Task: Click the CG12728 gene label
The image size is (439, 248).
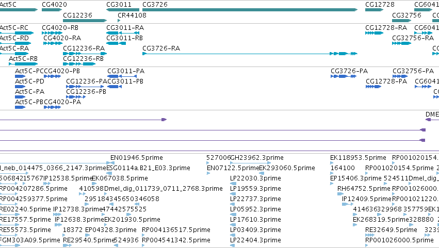Action: coord(380,5)
